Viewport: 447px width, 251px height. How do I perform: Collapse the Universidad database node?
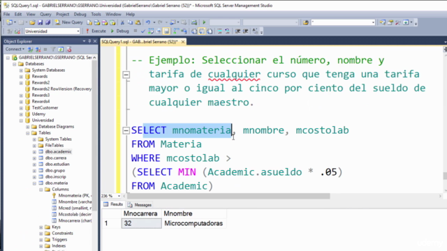(21, 121)
